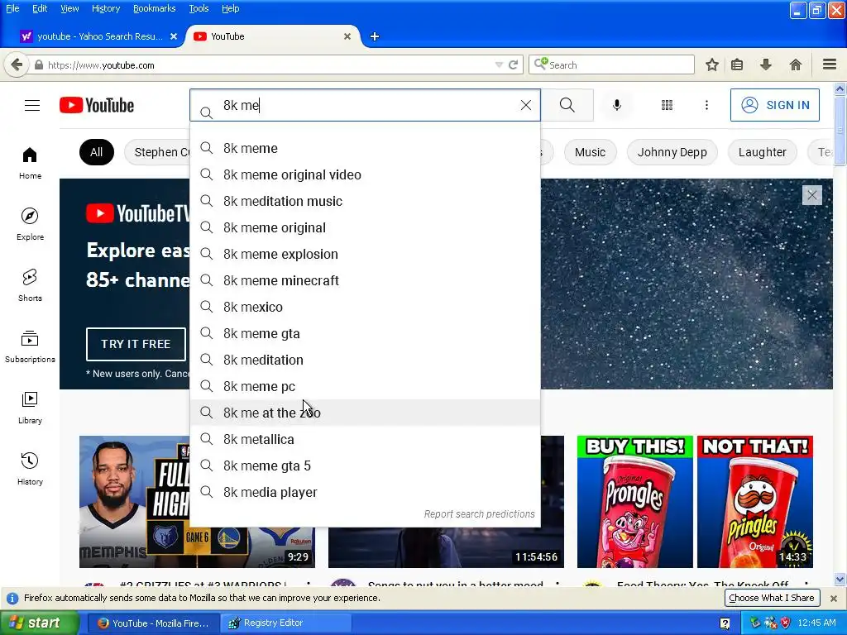Image resolution: width=847 pixels, height=635 pixels.
Task: Pick '8k me at the zoo' suggestion
Action: pyautogui.click(x=365, y=413)
